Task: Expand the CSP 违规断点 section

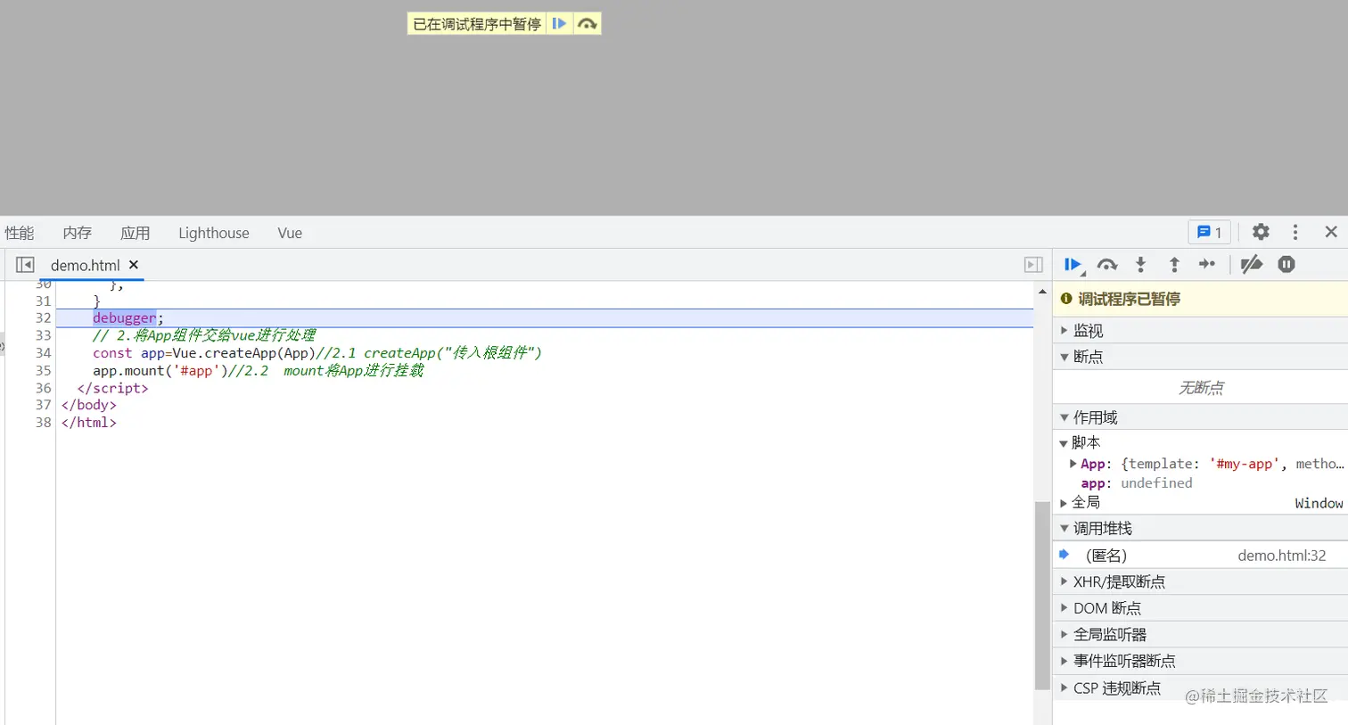Action: (x=1200, y=688)
